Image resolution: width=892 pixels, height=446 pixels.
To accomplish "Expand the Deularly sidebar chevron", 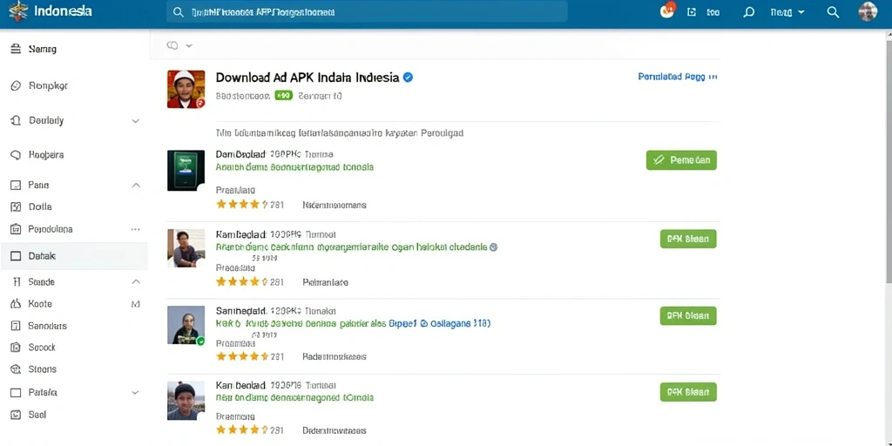I will (135, 120).
